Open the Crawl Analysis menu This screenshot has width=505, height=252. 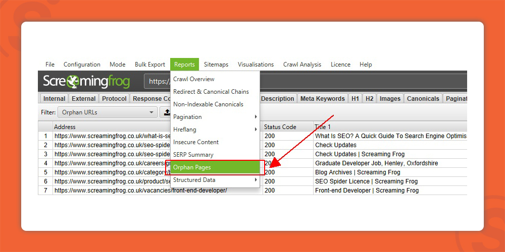click(x=302, y=65)
